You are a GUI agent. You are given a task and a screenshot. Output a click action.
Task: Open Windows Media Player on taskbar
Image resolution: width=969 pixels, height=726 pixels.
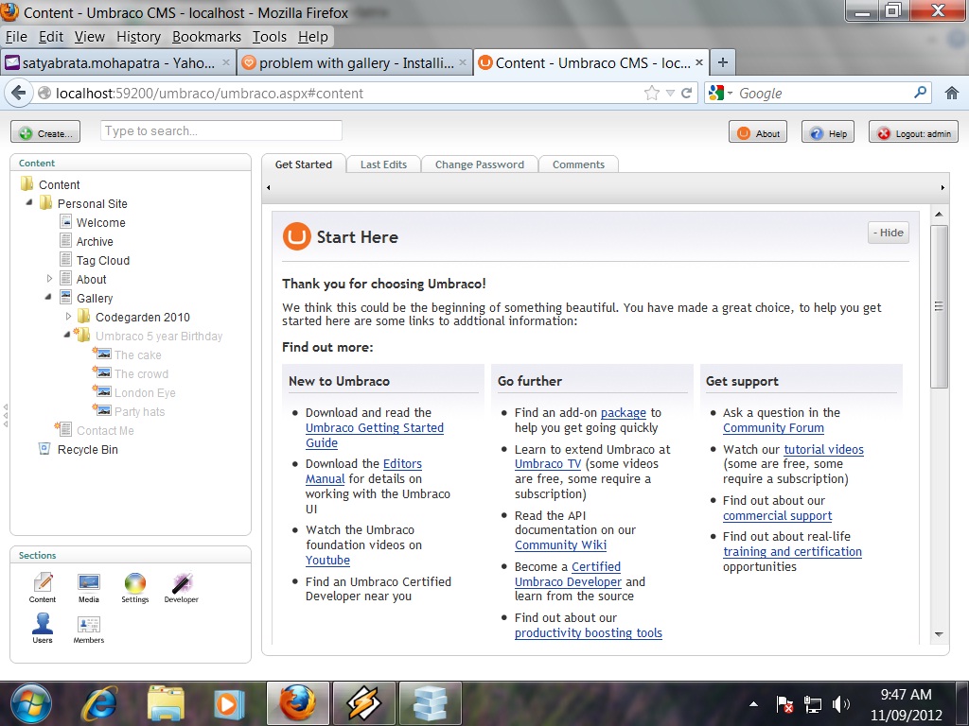click(x=229, y=703)
